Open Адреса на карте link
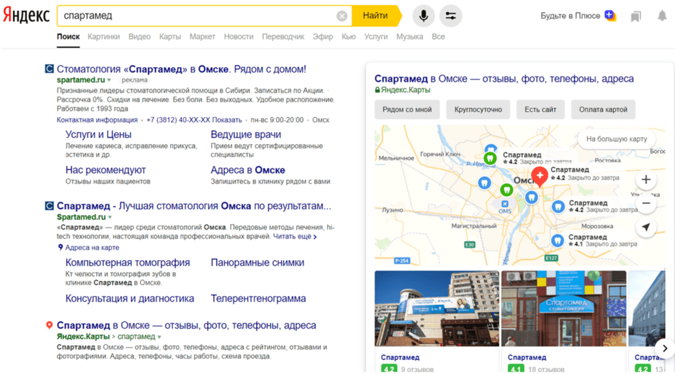 coord(91,247)
